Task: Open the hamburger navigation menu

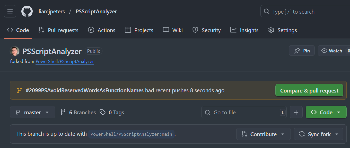Action: click(x=10, y=12)
